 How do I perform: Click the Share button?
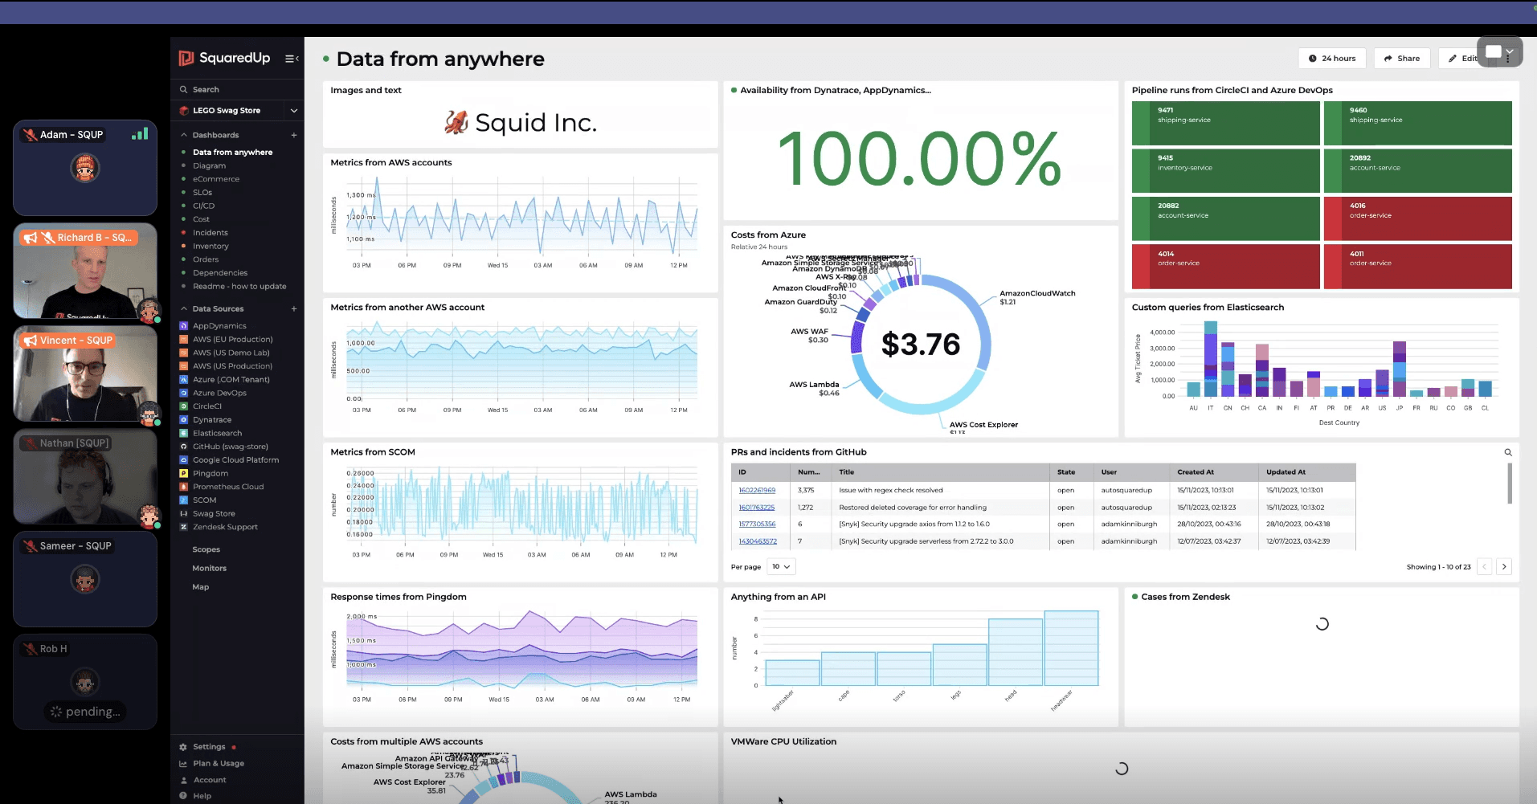(x=1402, y=59)
